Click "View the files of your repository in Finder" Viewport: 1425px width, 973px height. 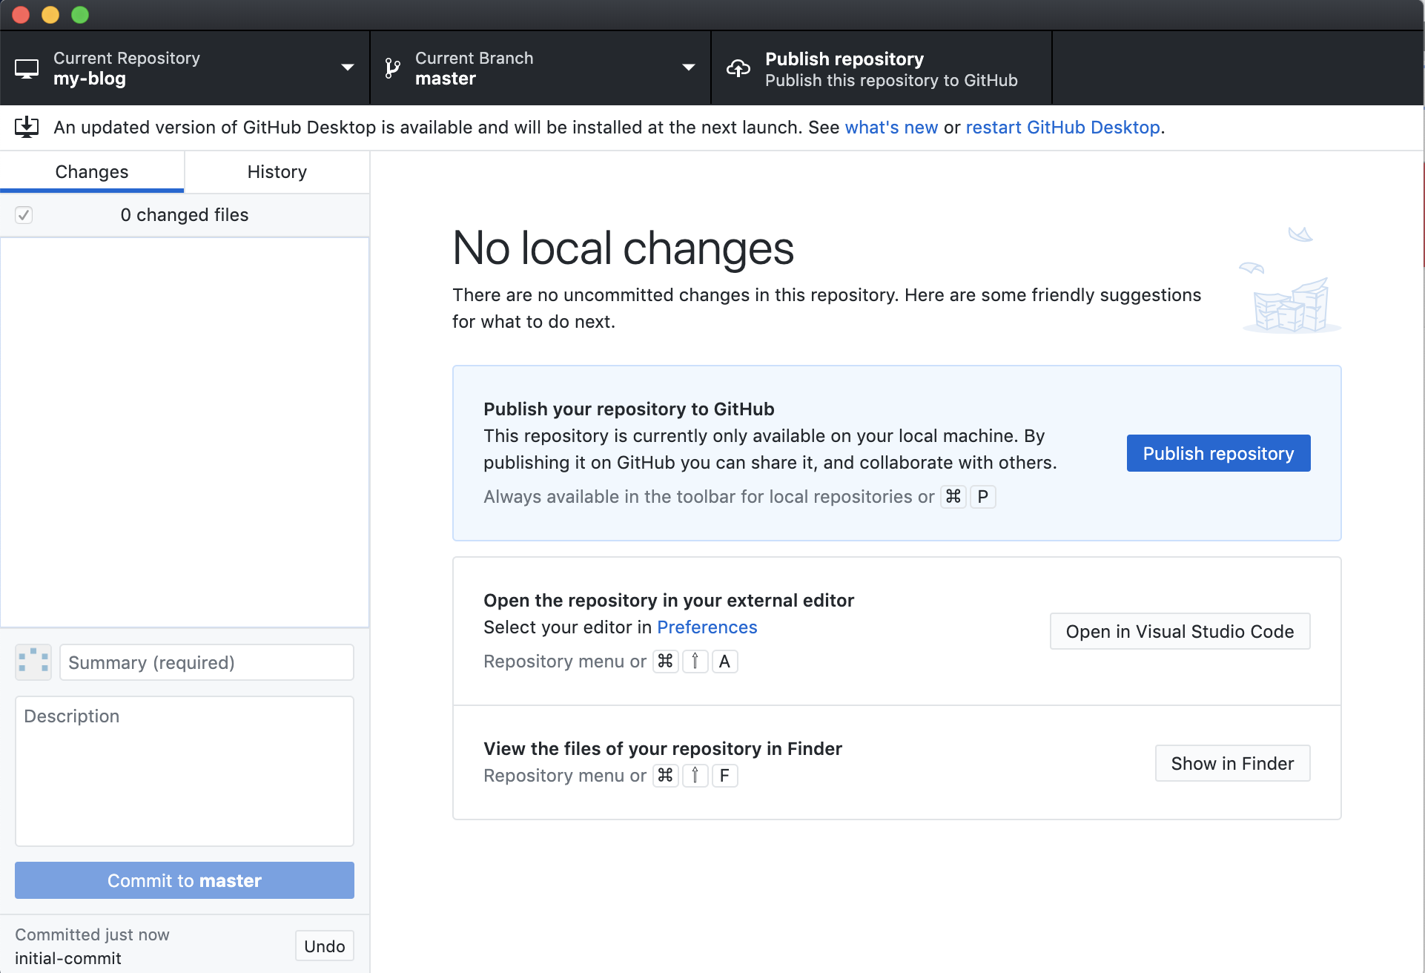pos(663,749)
